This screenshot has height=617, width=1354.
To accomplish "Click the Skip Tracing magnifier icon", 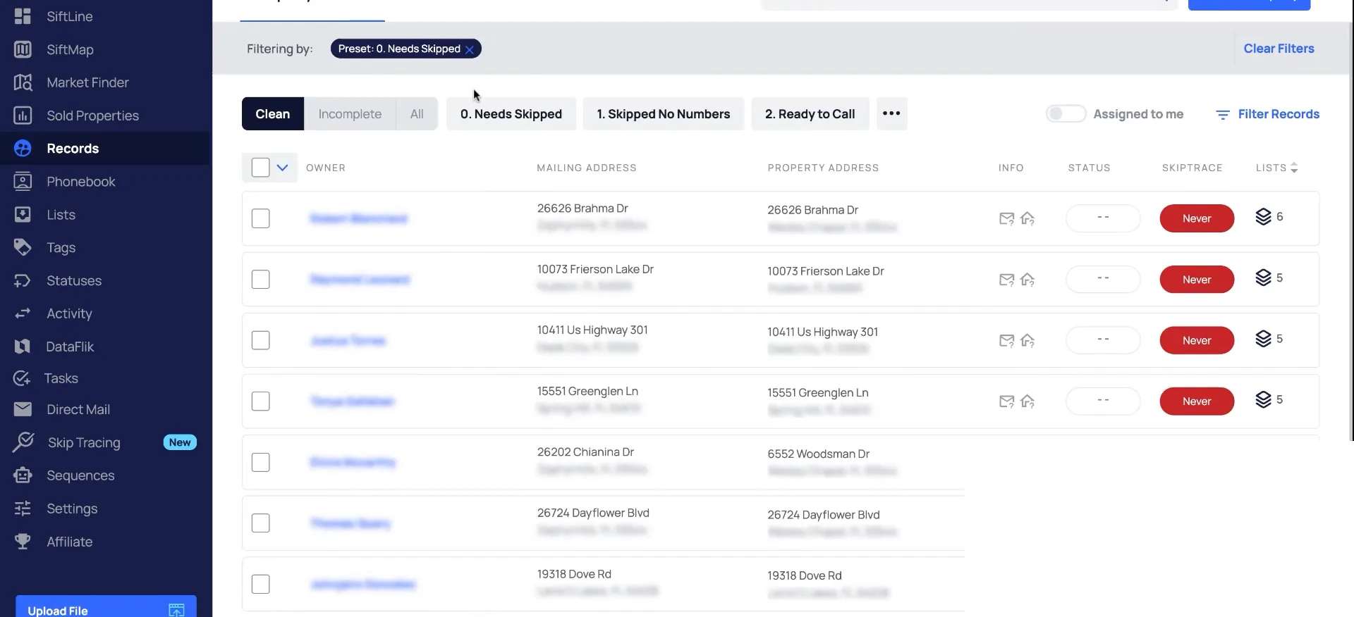I will pyautogui.click(x=23, y=442).
